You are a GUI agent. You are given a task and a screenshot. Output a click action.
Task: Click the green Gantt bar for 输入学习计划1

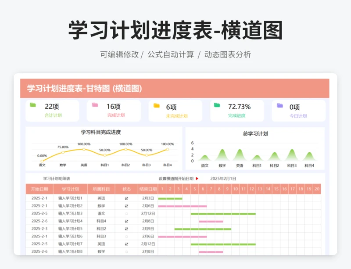coord(170,199)
